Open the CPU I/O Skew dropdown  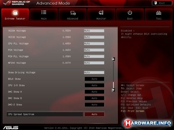94,86
